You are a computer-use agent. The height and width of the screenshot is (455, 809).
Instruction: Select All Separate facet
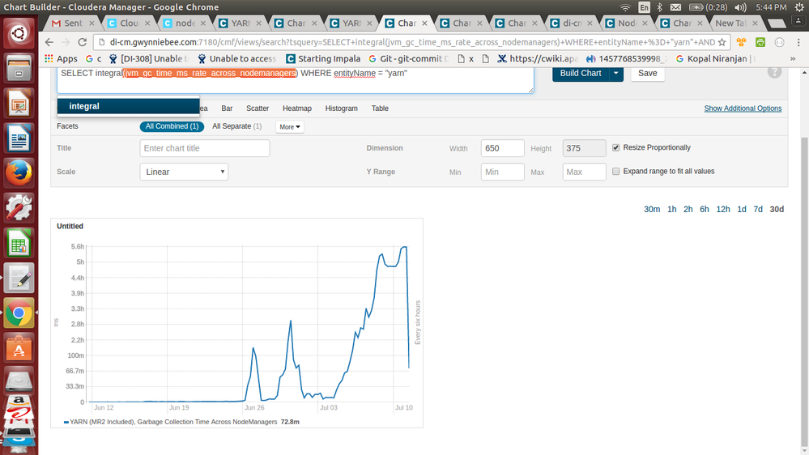pyautogui.click(x=236, y=126)
